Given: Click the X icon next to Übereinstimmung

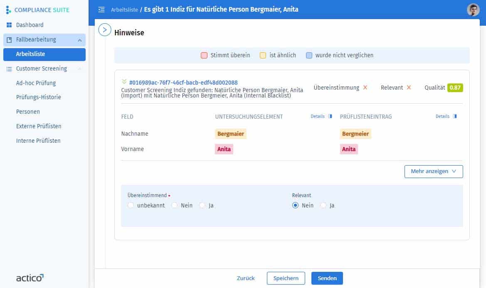Looking at the screenshot, I should tap(365, 88).
